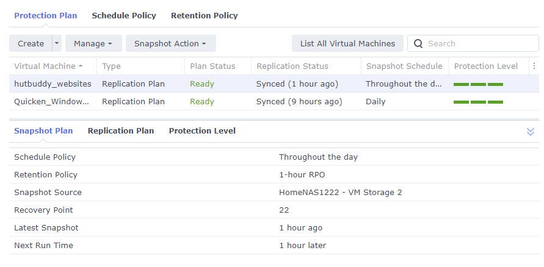Switch to the Retention Policy tab
Screen dimensions: 544x267
(x=205, y=16)
